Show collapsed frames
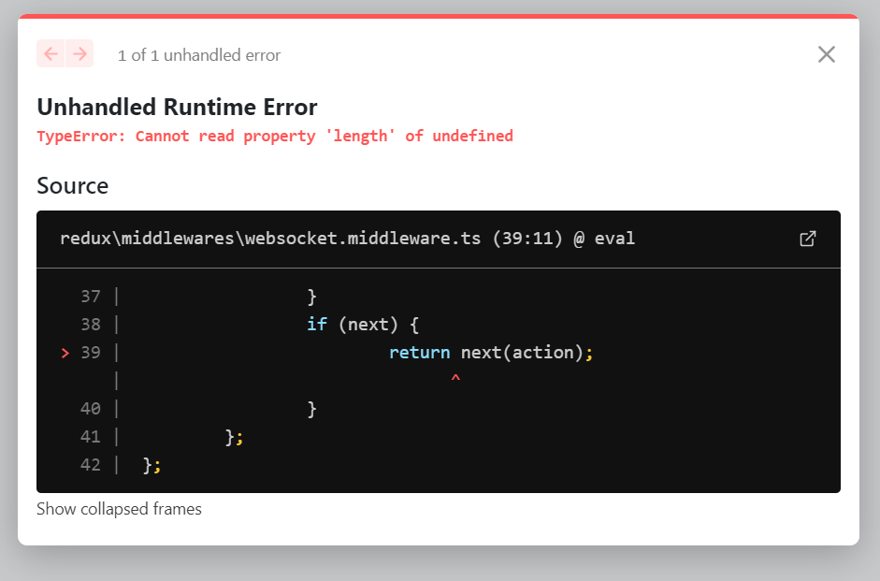The width and height of the screenshot is (880, 581). 119,509
